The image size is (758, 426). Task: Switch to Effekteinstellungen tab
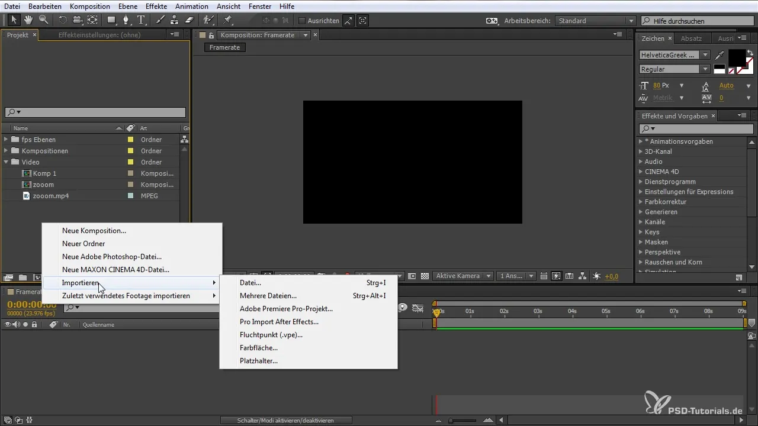click(99, 35)
